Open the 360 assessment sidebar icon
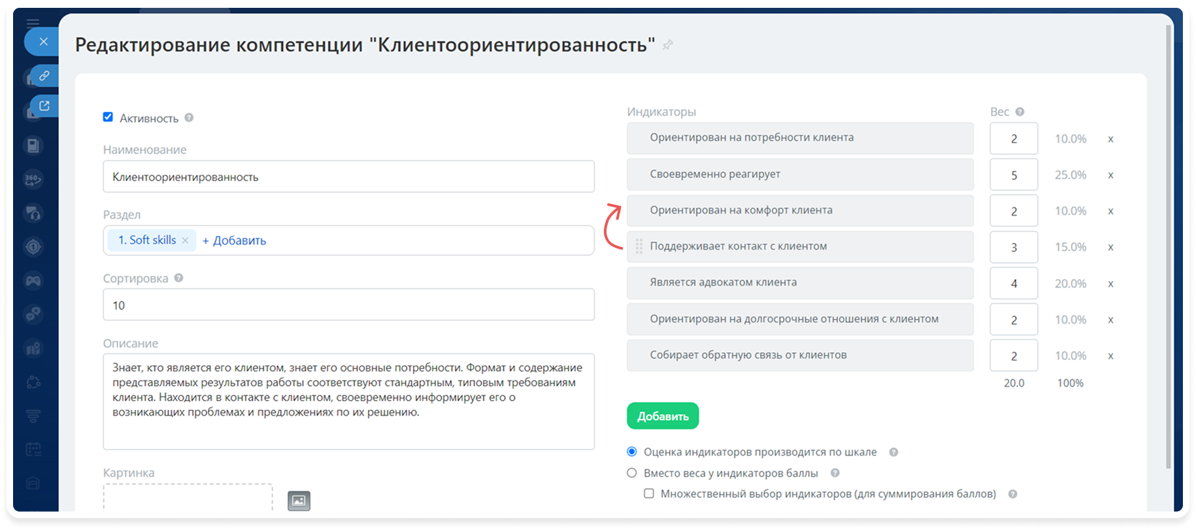The width and height of the screenshot is (1196, 530). tap(33, 178)
